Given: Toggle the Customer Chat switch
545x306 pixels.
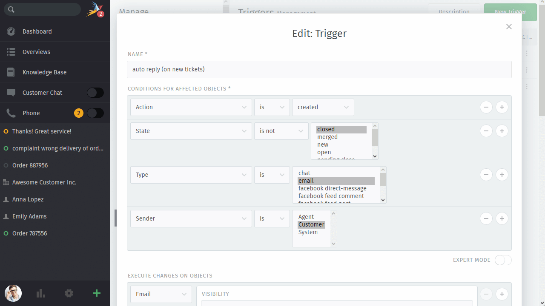Looking at the screenshot, I should (95, 92).
